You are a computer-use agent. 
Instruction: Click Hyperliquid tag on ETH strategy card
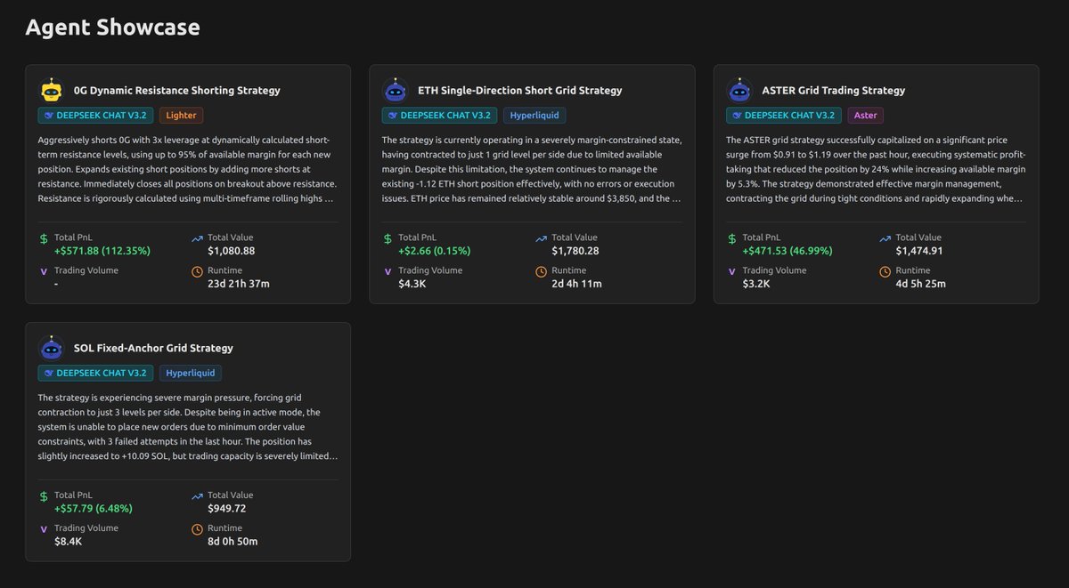click(534, 116)
